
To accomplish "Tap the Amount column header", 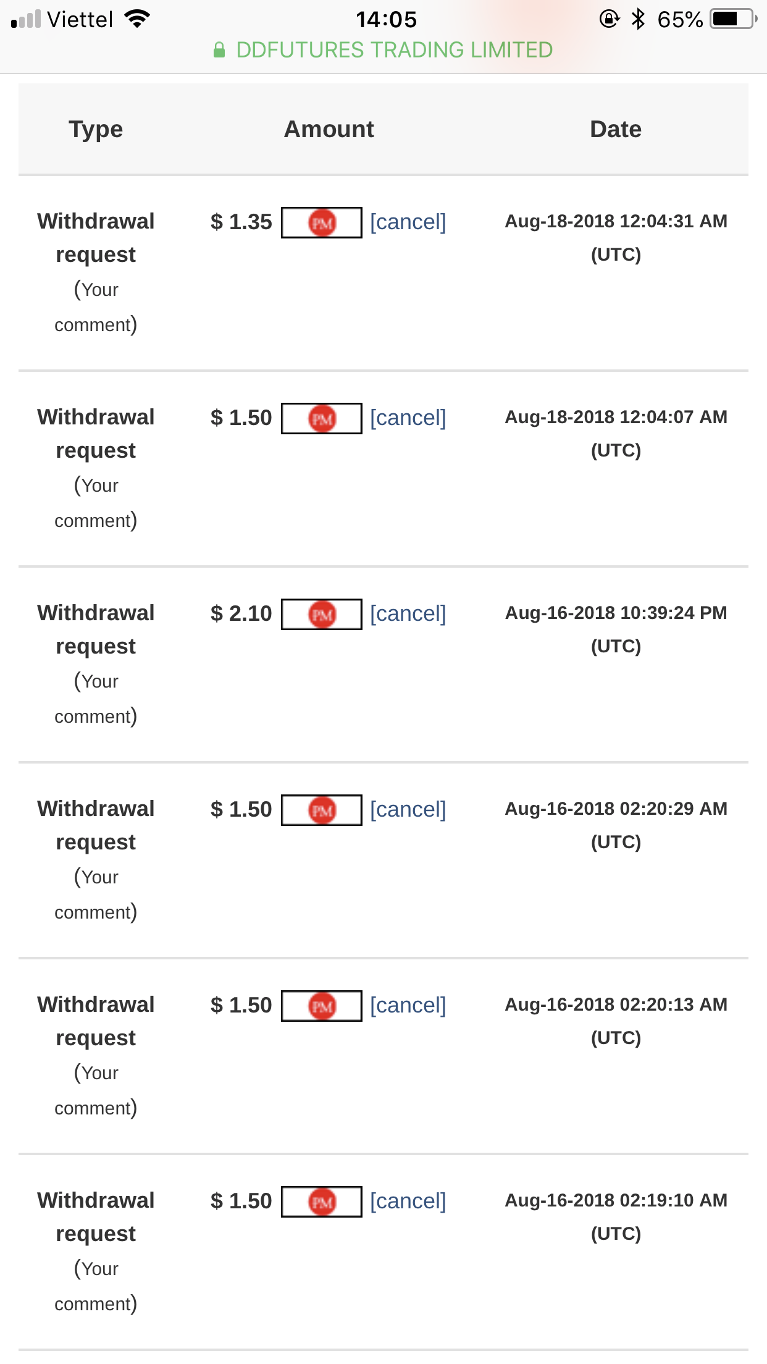I will 329,130.
